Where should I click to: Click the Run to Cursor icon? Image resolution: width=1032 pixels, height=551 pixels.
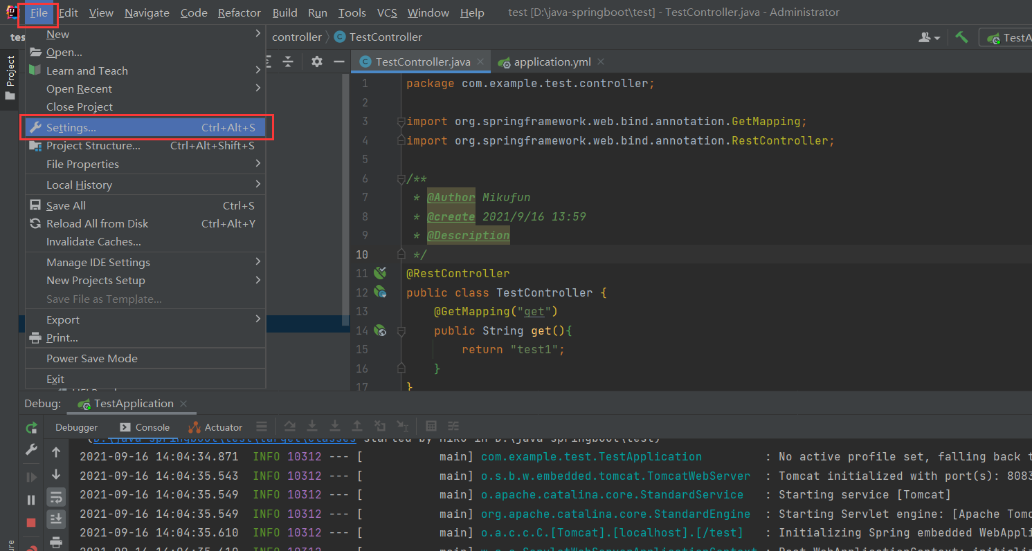tap(402, 427)
